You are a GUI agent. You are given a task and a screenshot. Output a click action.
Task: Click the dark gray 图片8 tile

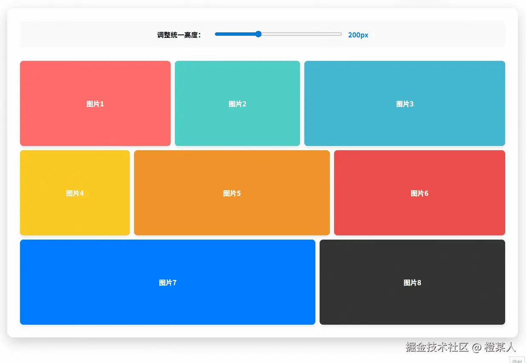[x=412, y=282]
